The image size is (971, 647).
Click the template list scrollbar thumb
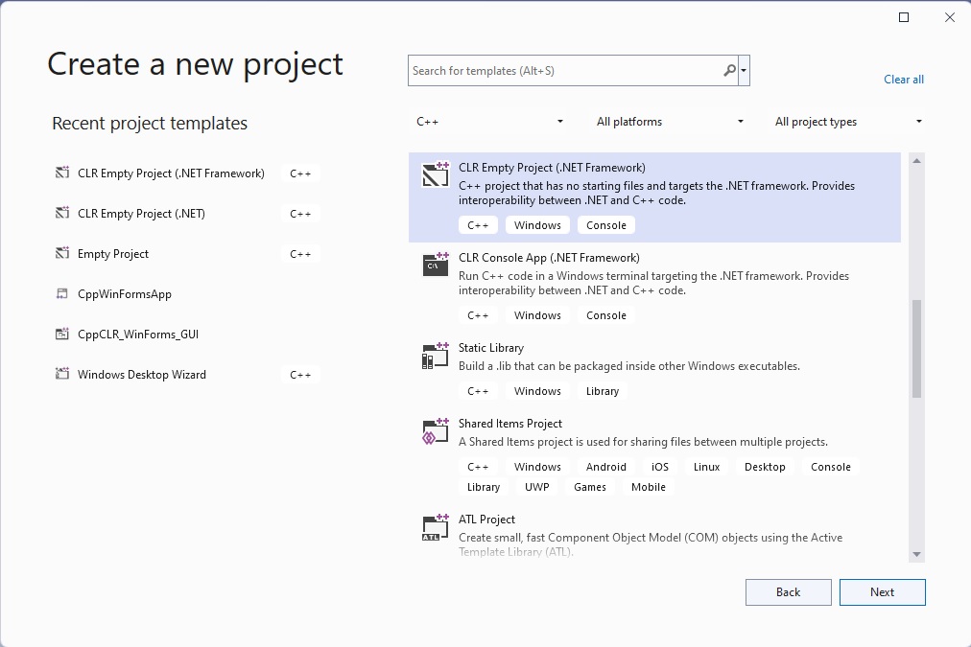(916, 349)
